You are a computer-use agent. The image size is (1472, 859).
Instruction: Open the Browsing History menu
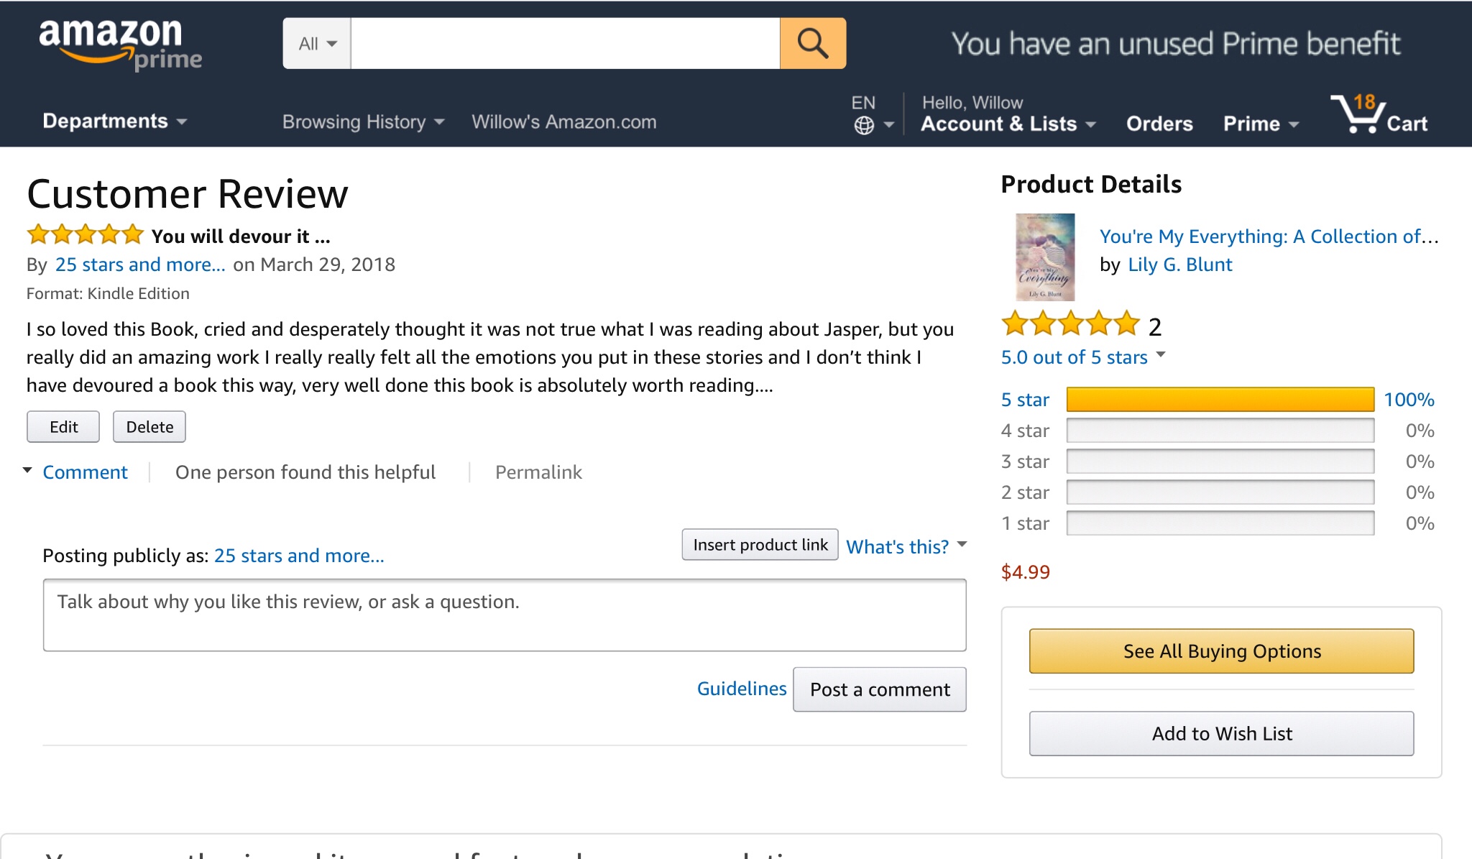[363, 122]
